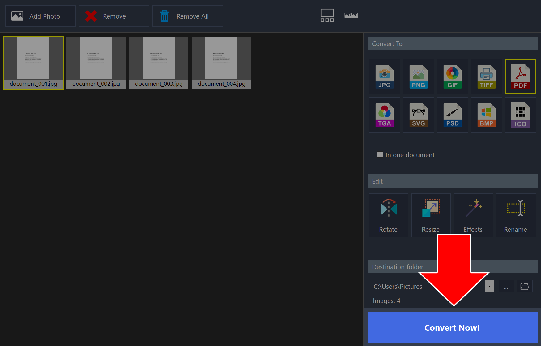Screen dimensions: 541x346
Task: Select JPG as the output format
Action: coord(384,77)
